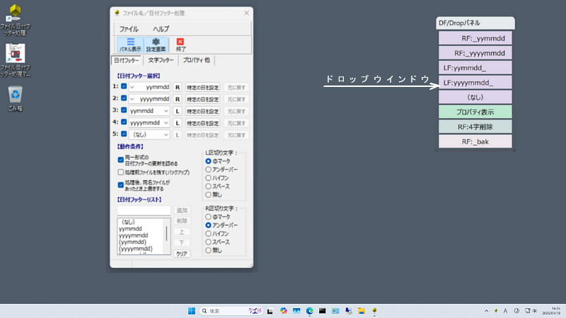Enable 処理前ファイルを残す backup checkbox

coord(120,172)
